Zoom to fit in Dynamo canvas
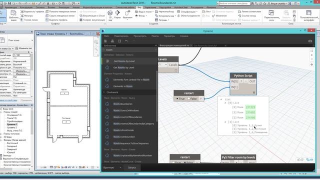The image size is (320, 180). (311, 50)
